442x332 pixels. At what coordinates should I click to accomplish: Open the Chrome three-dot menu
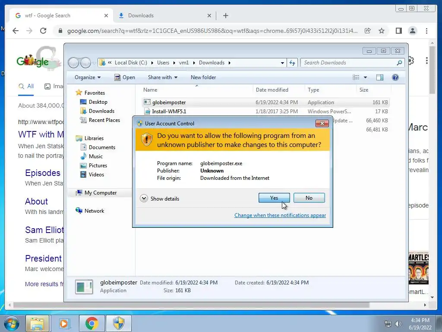click(x=427, y=31)
